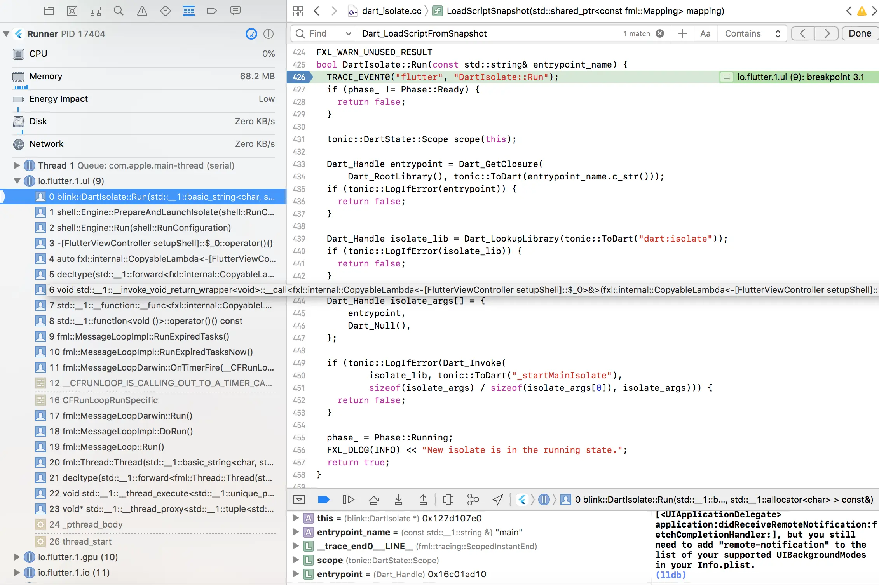
Task: Expand the 'this' variable in variables view
Action: click(296, 518)
